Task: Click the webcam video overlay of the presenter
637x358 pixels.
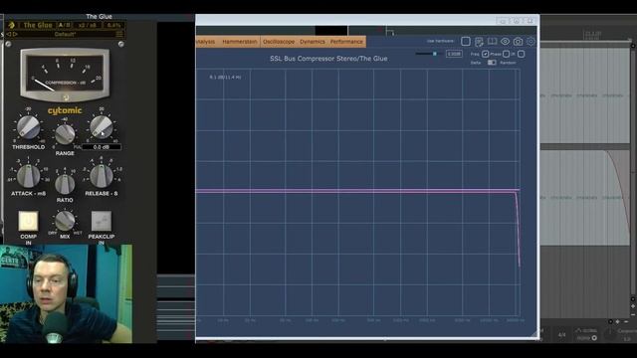Action: point(66,293)
